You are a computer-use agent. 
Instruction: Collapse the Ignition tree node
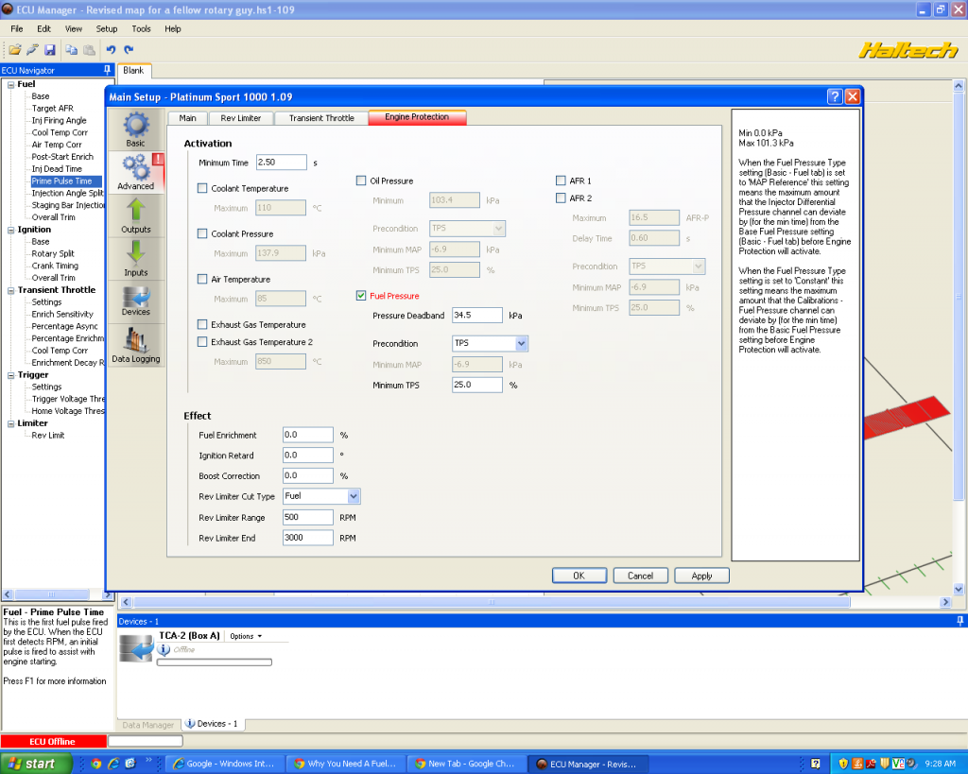[10, 230]
